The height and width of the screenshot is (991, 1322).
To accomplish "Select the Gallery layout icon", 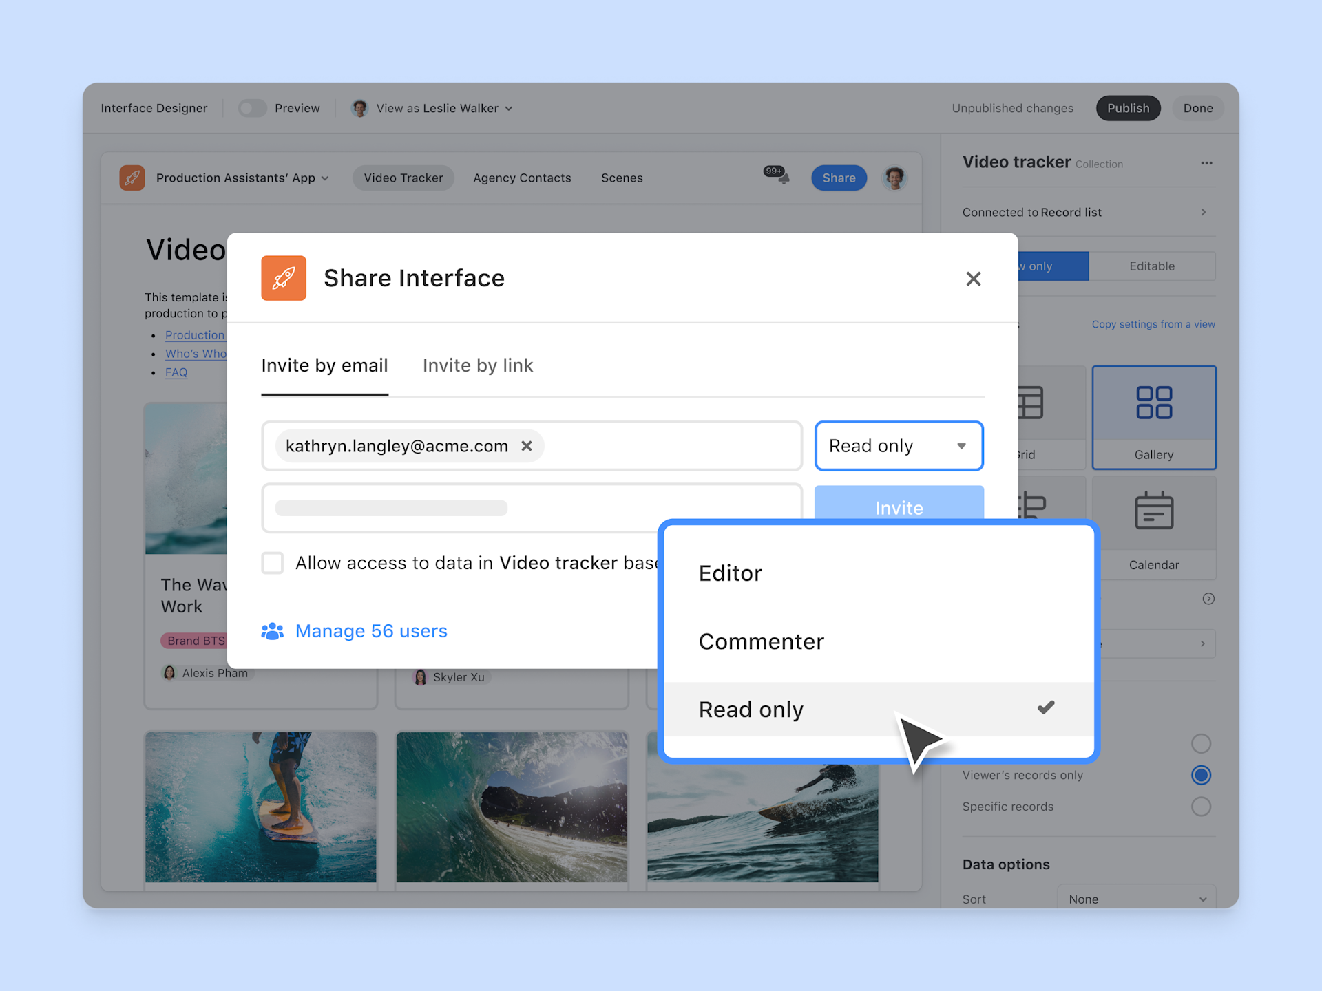I will click(x=1154, y=403).
